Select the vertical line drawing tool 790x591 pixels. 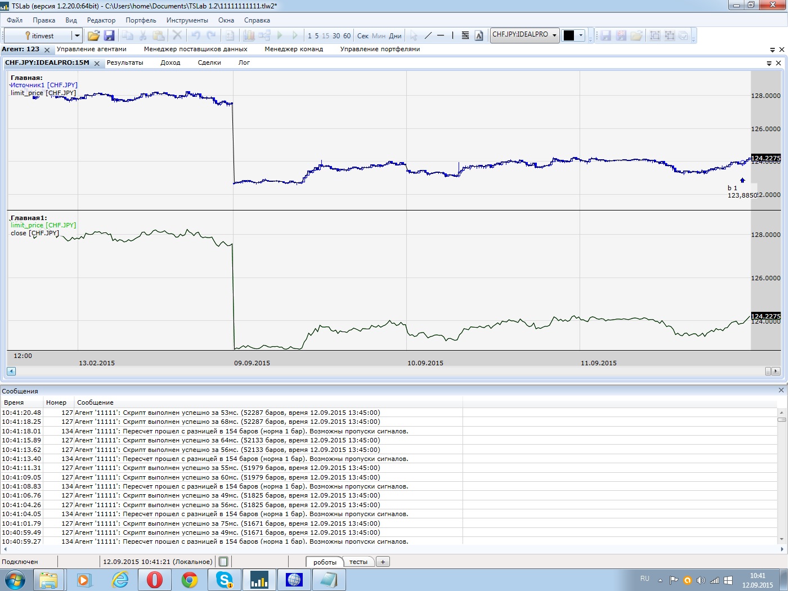point(452,35)
